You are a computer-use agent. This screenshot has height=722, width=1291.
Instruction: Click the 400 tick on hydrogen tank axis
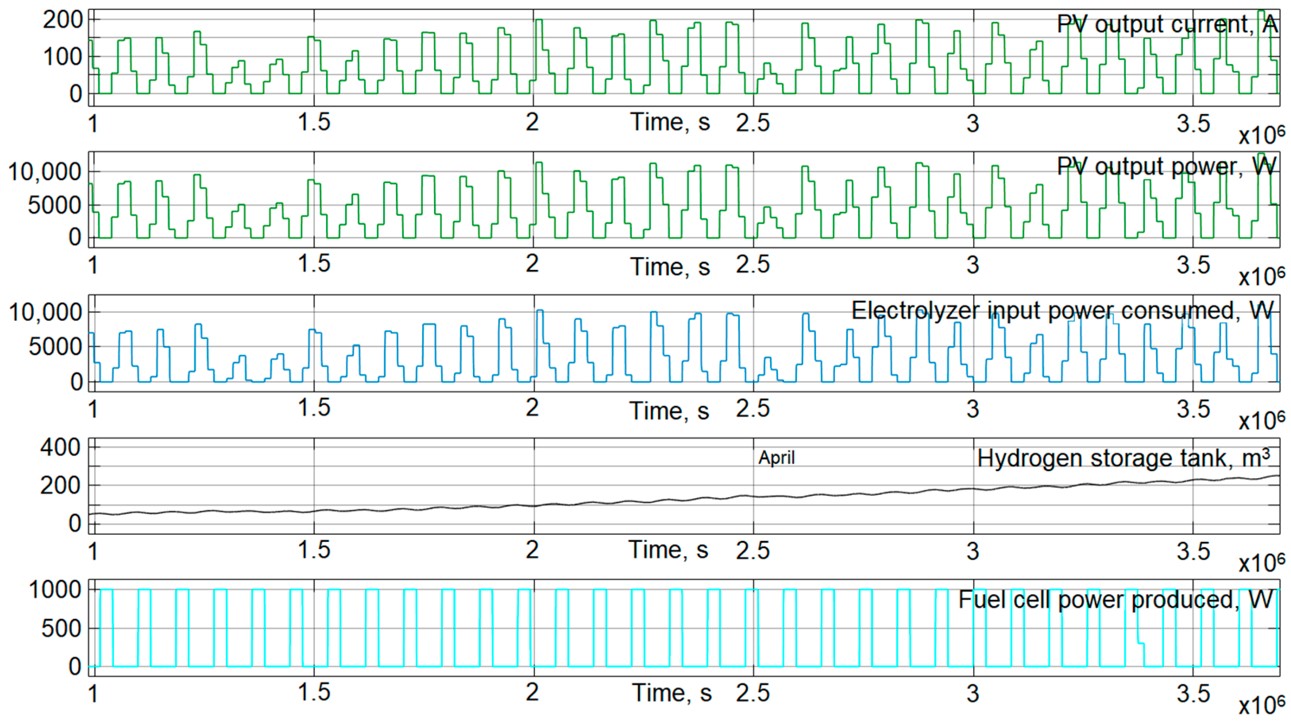(60, 447)
